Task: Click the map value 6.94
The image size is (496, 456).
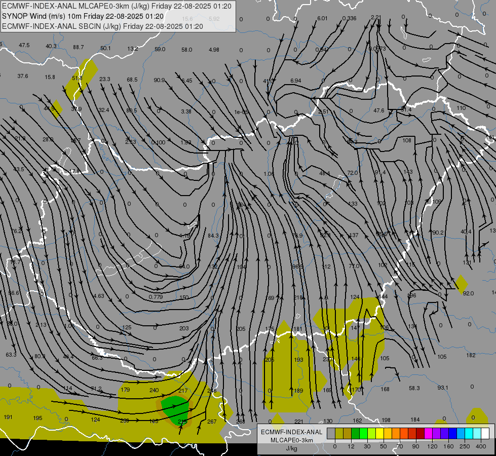Action: [296, 81]
